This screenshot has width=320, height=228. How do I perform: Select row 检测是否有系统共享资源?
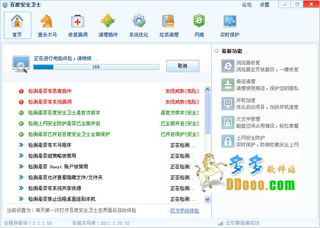pyautogui.click(x=109, y=188)
